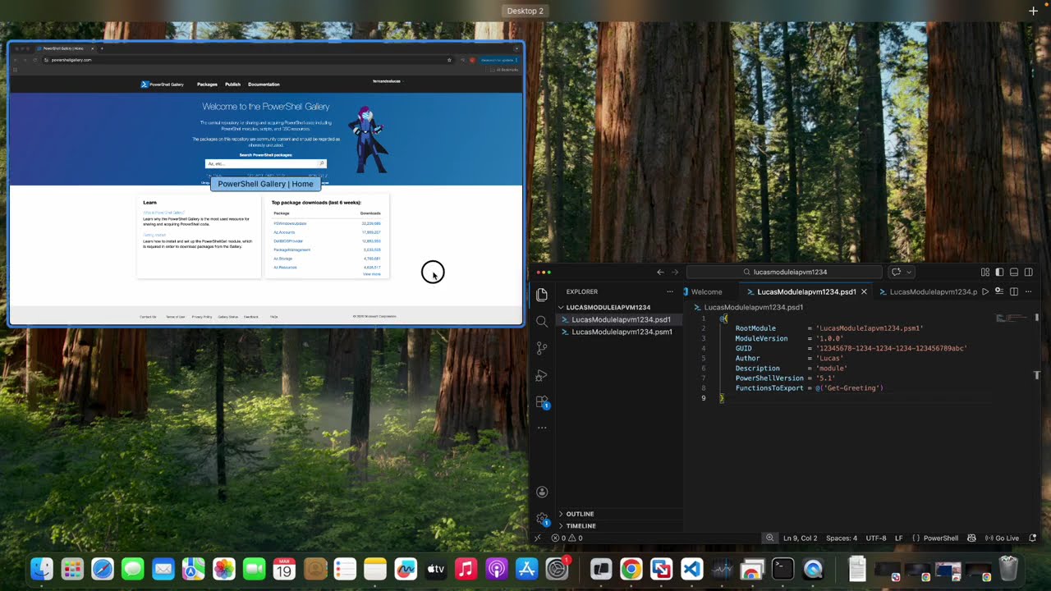Open Terminal from the Dock
The image size is (1051, 591).
coord(783,568)
